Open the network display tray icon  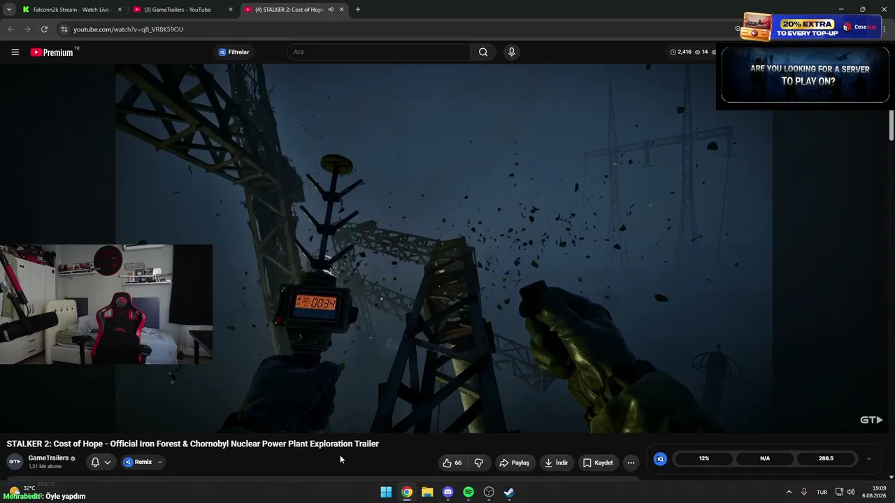pyautogui.click(x=839, y=492)
